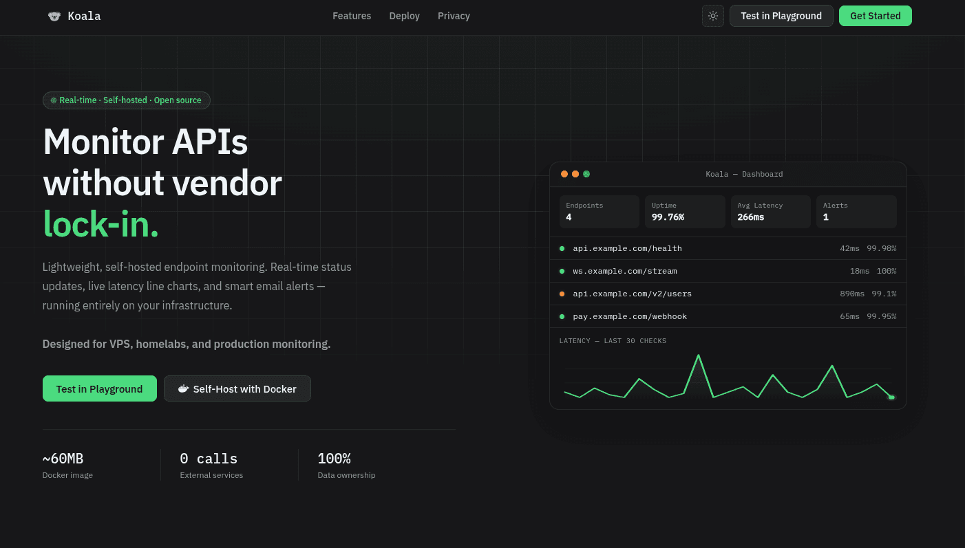
Task: Click the 42ms latency value
Action: pyautogui.click(x=849, y=248)
